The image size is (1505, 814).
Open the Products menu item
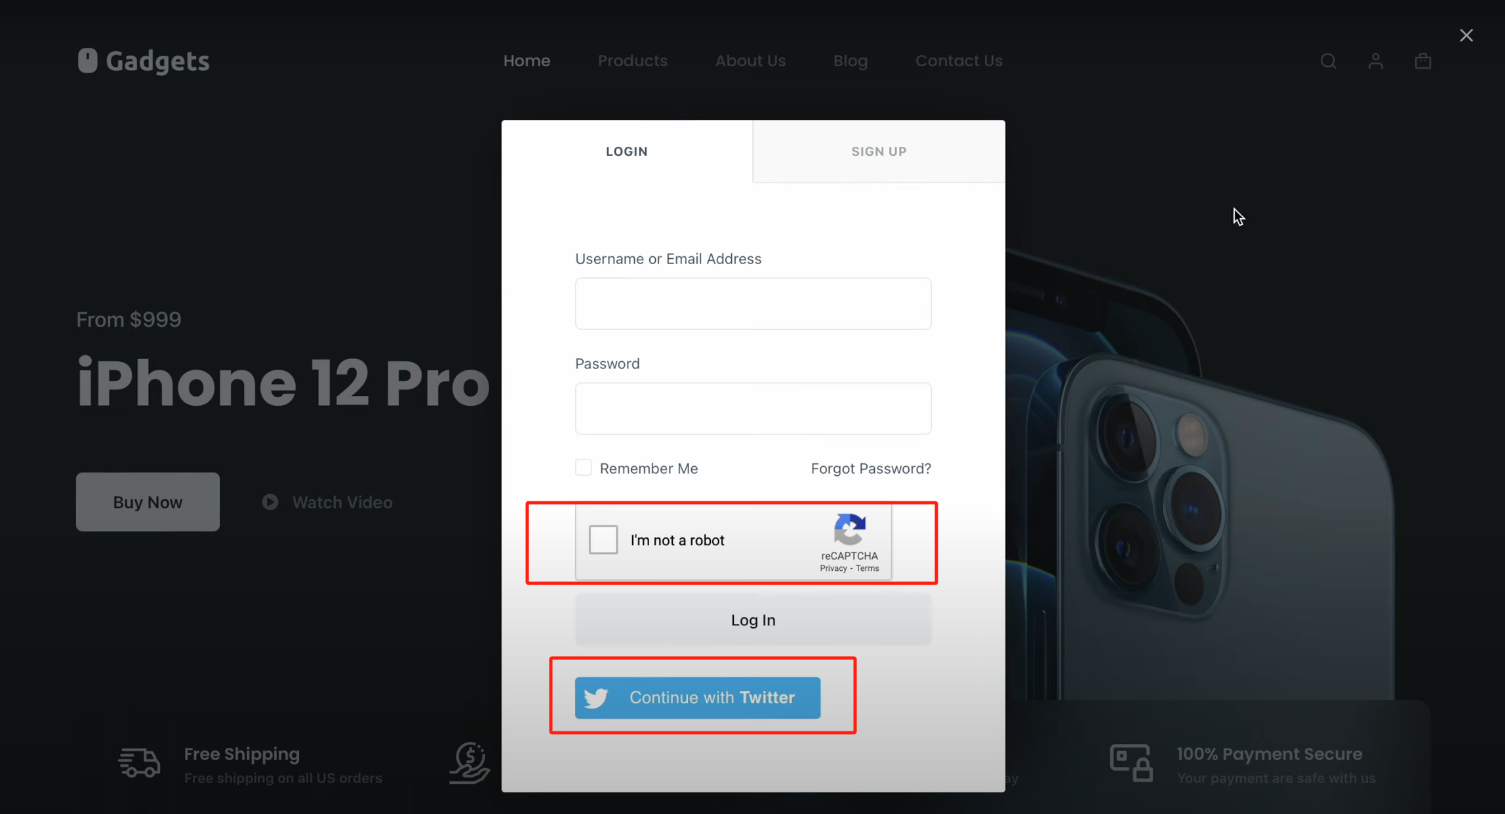tap(632, 61)
